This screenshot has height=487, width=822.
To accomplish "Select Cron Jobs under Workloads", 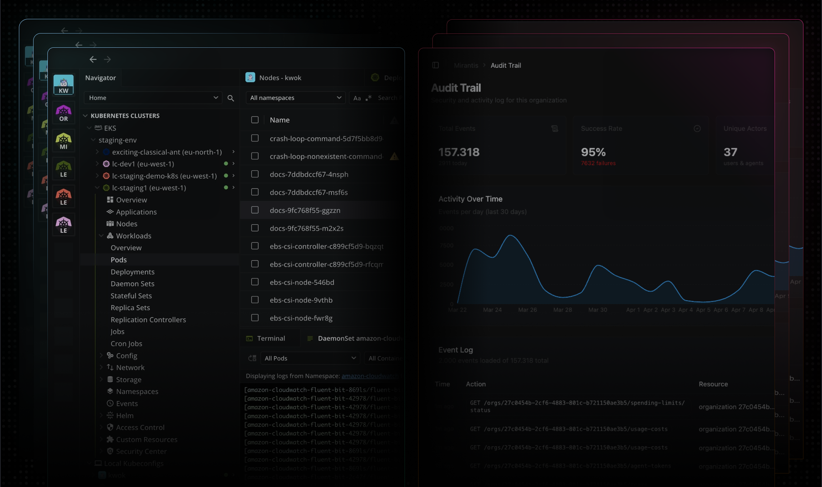I will [x=126, y=344].
